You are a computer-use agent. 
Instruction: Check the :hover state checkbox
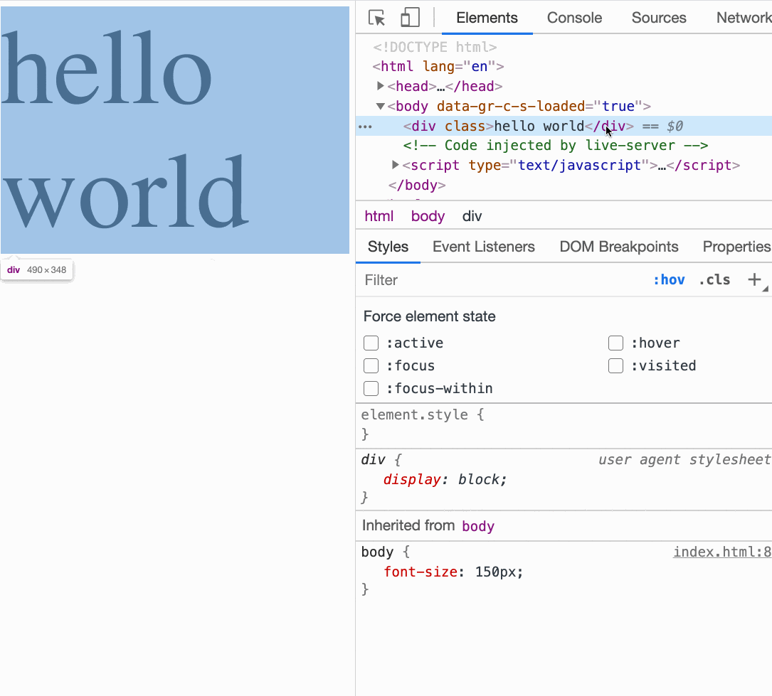615,343
